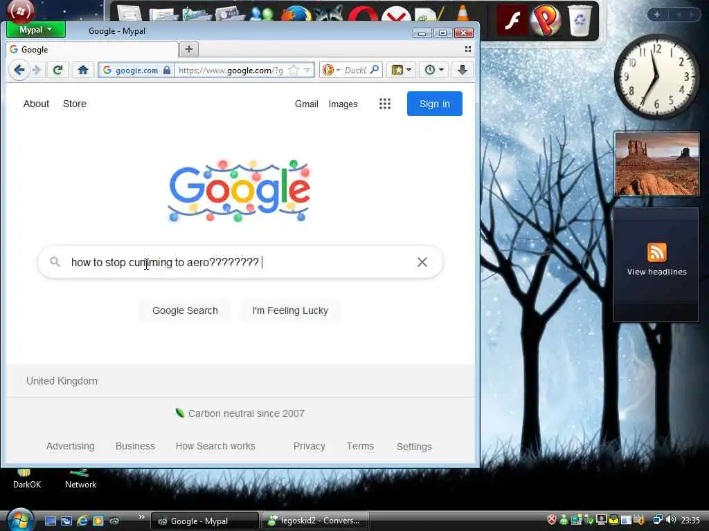Click the volume speaker tray icon
This screenshot has height=531, width=709.
(x=671, y=520)
